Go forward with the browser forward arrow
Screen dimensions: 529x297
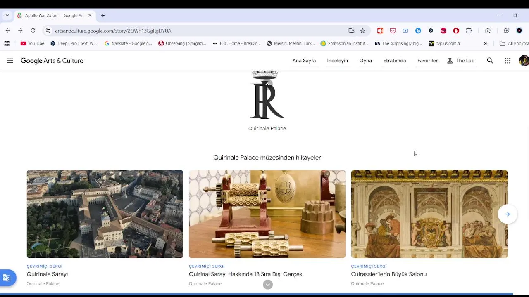(x=20, y=31)
